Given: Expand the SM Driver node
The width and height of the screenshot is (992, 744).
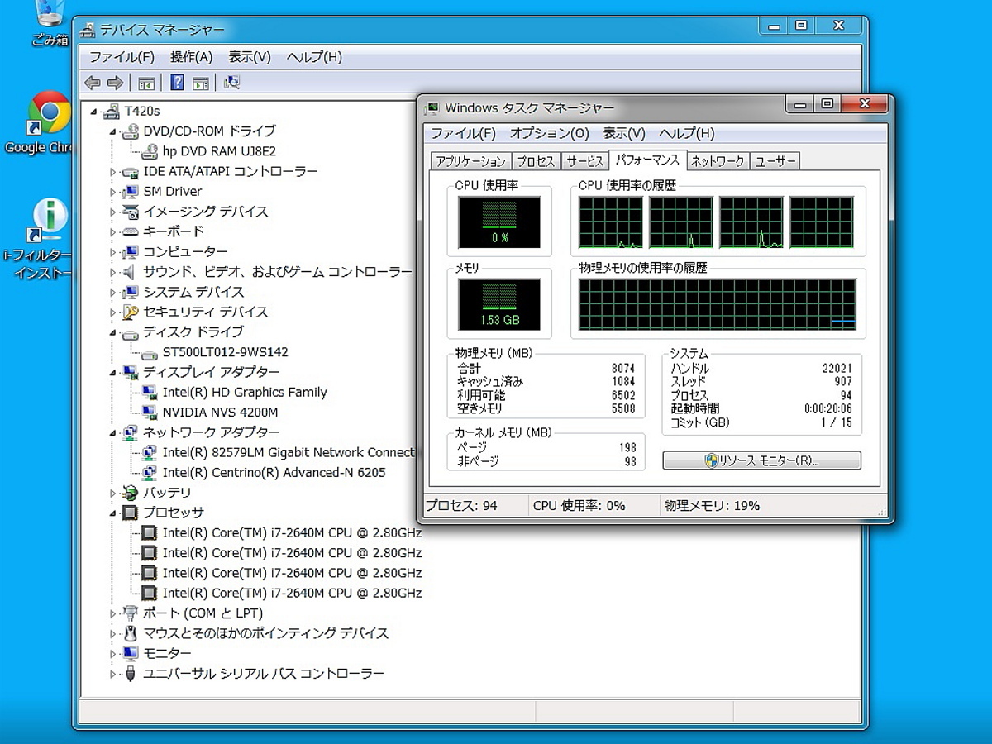Looking at the screenshot, I should [114, 192].
